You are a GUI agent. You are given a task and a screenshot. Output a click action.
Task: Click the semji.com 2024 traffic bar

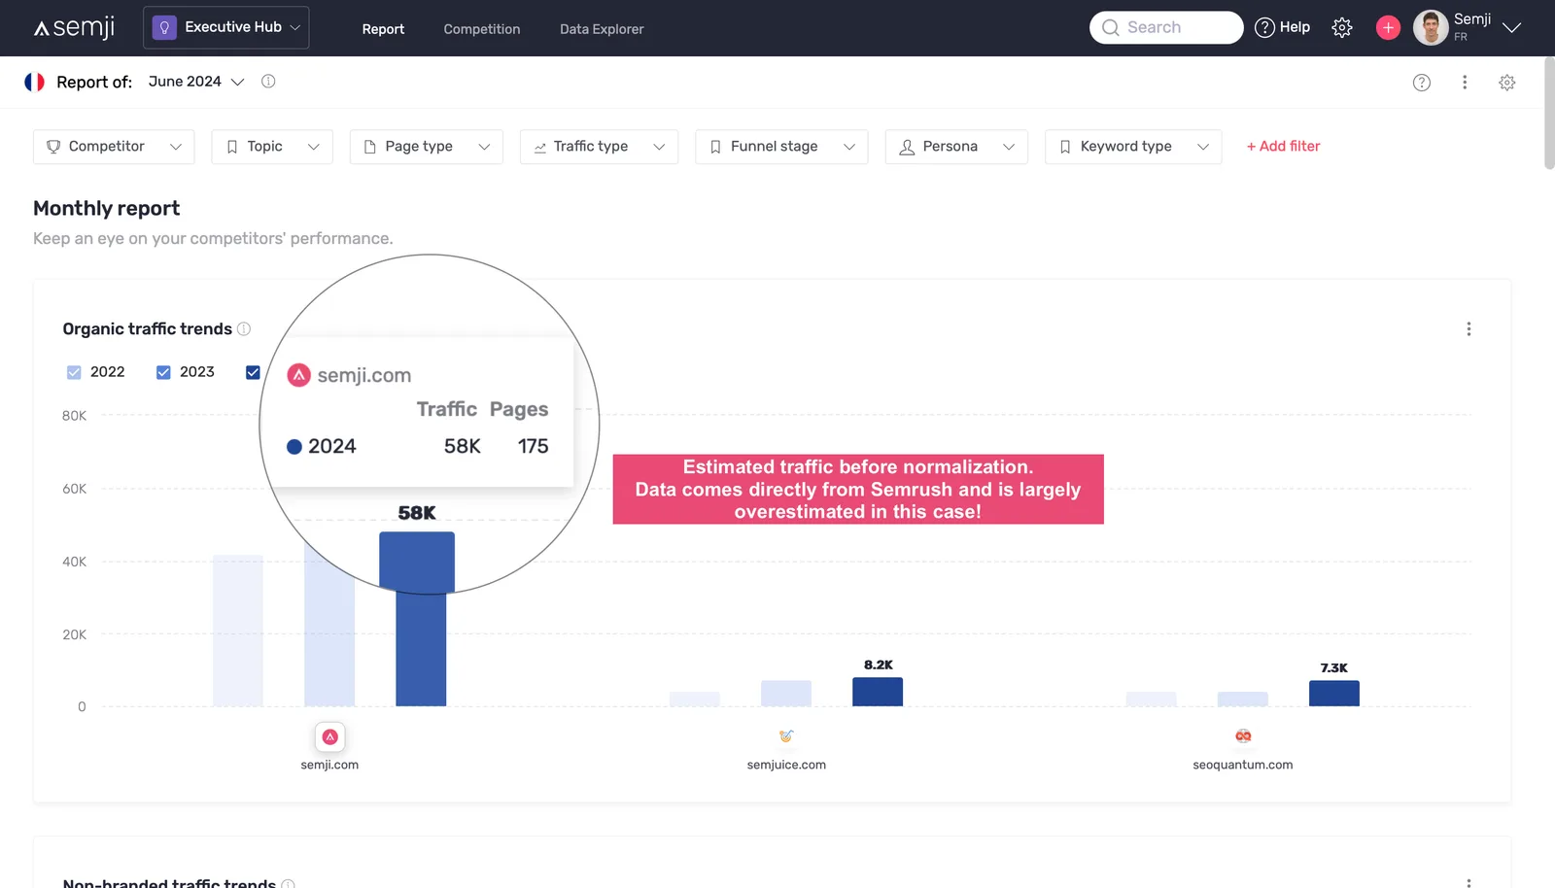point(421,619)
